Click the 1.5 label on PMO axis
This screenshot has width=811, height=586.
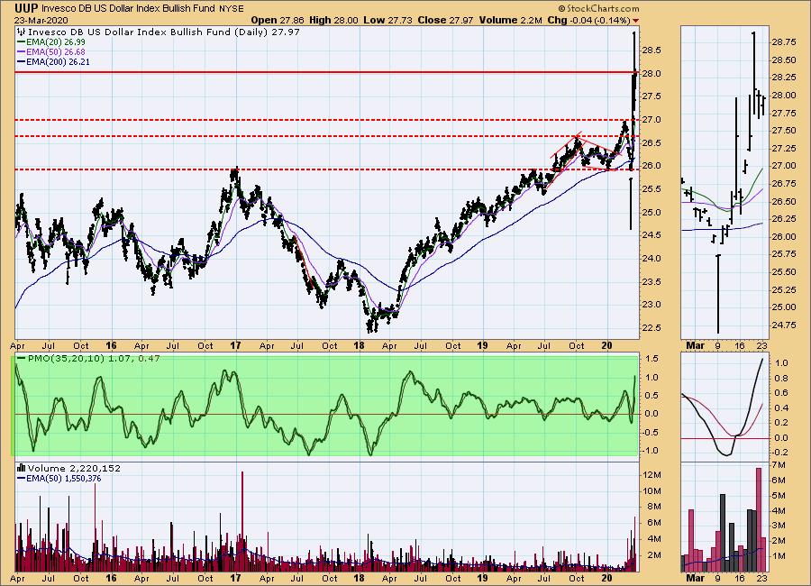pos(652,359)
